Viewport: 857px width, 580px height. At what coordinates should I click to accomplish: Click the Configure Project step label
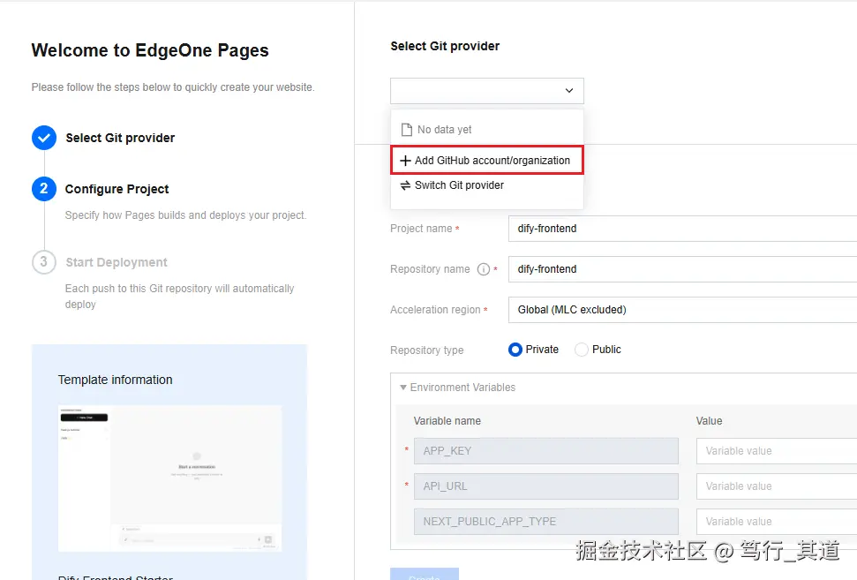pyautogui.click(x=117, y=189)
